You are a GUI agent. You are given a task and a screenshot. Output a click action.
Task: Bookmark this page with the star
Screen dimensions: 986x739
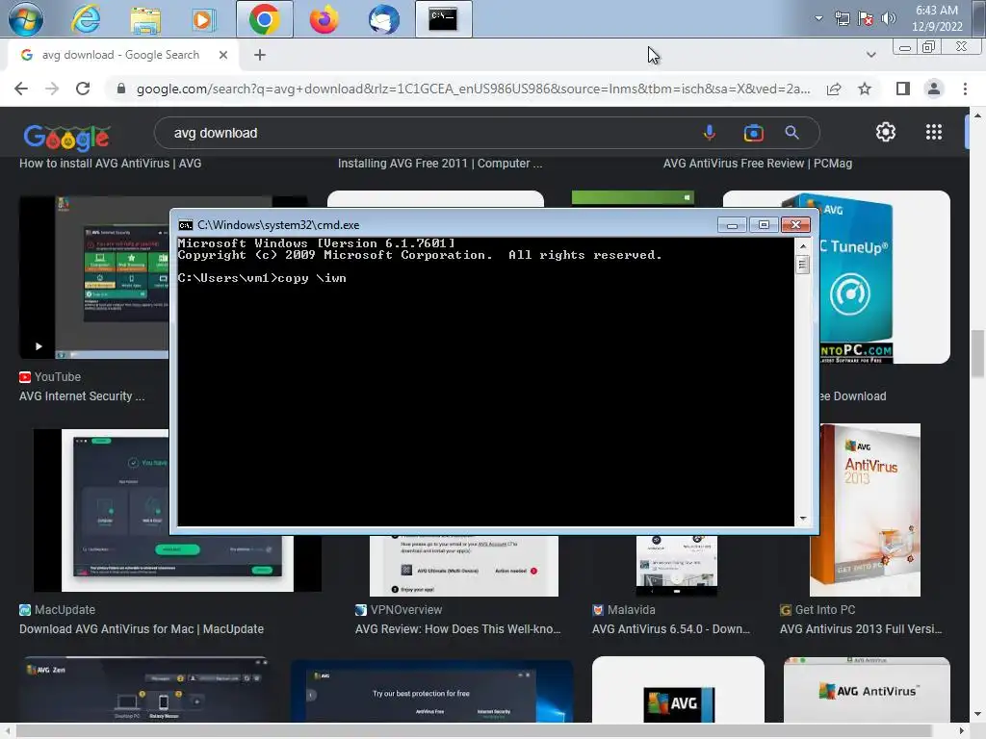coord(865,89)
